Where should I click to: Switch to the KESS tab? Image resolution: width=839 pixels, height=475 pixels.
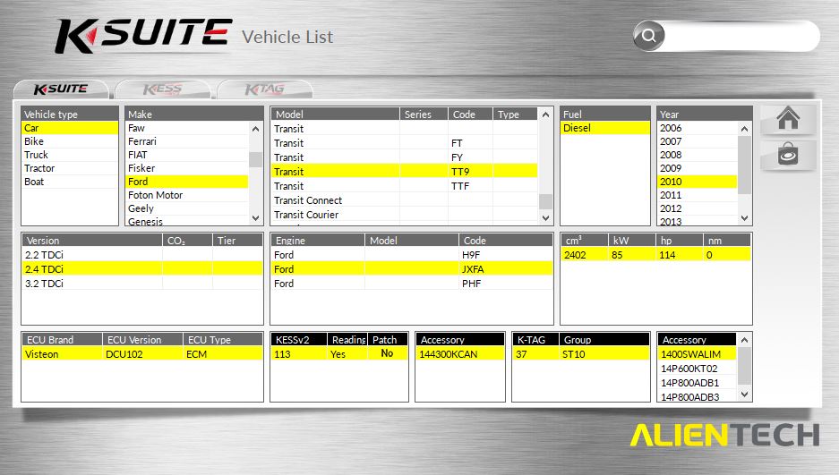tap(163, 89)
